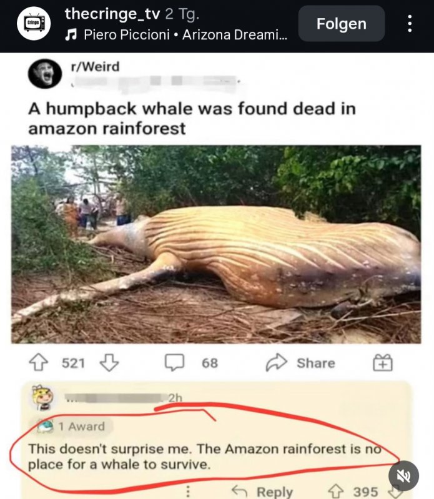Tap the thecringe_tv username
This screenshot has height=499, width=434.
click(x=112, y=14)
